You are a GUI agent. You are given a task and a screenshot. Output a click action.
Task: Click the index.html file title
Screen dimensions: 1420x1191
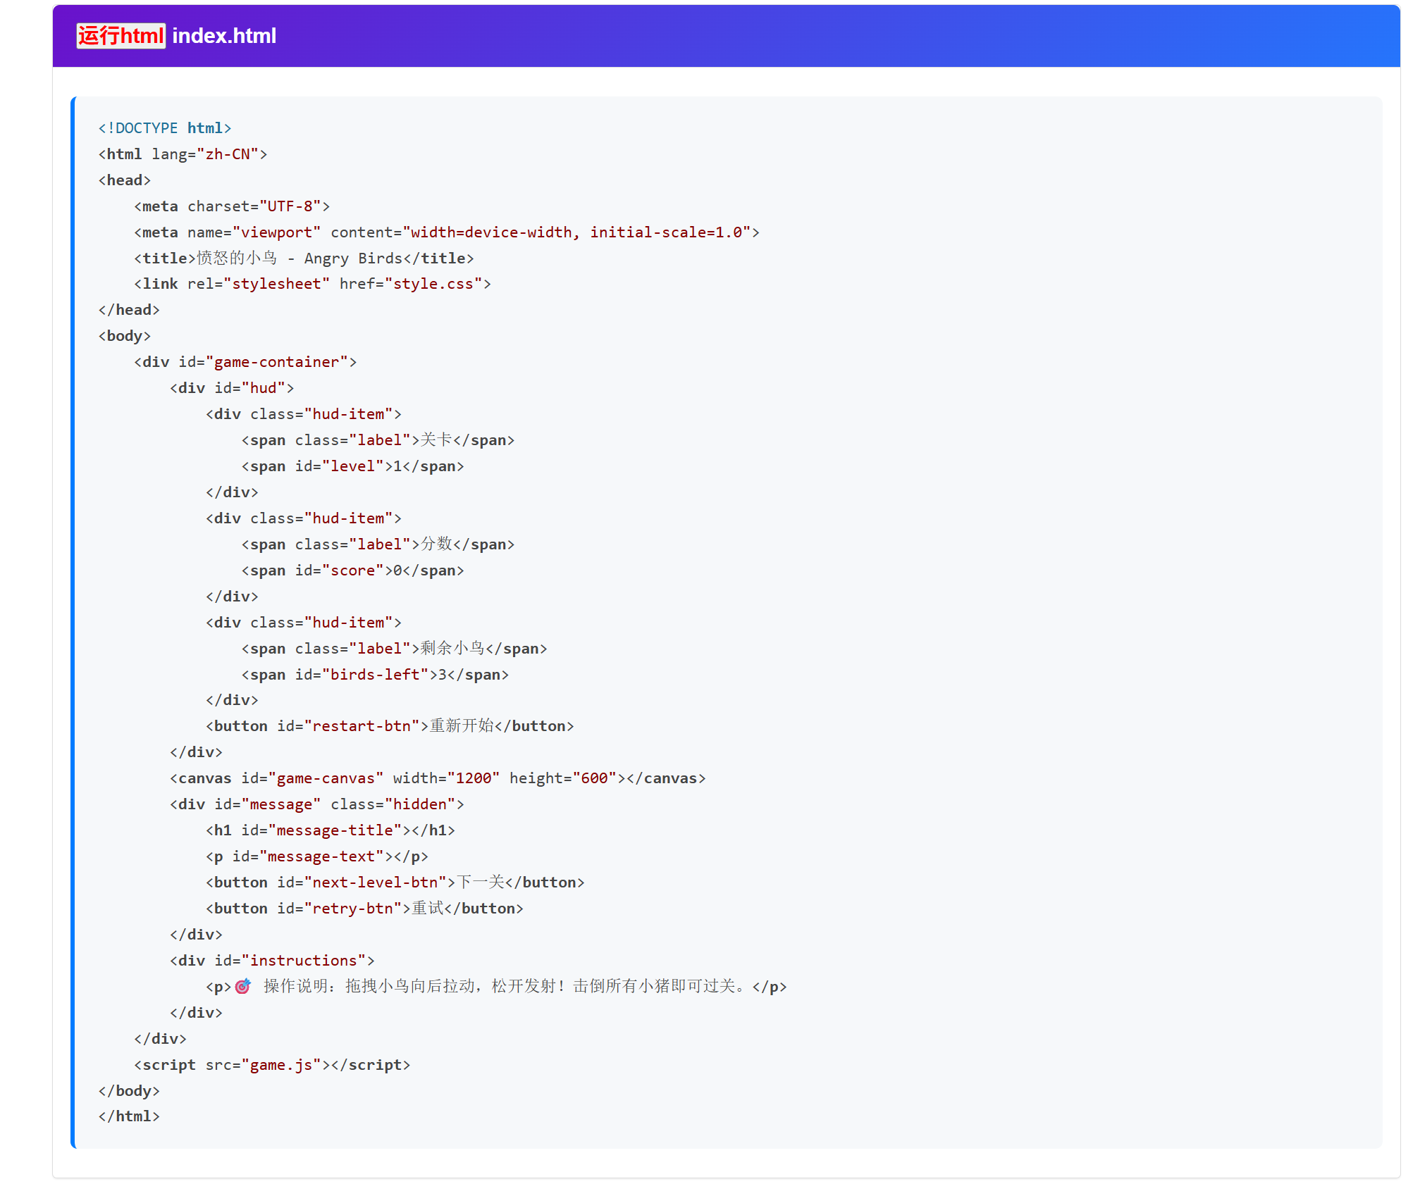click(x=224, y=36)
